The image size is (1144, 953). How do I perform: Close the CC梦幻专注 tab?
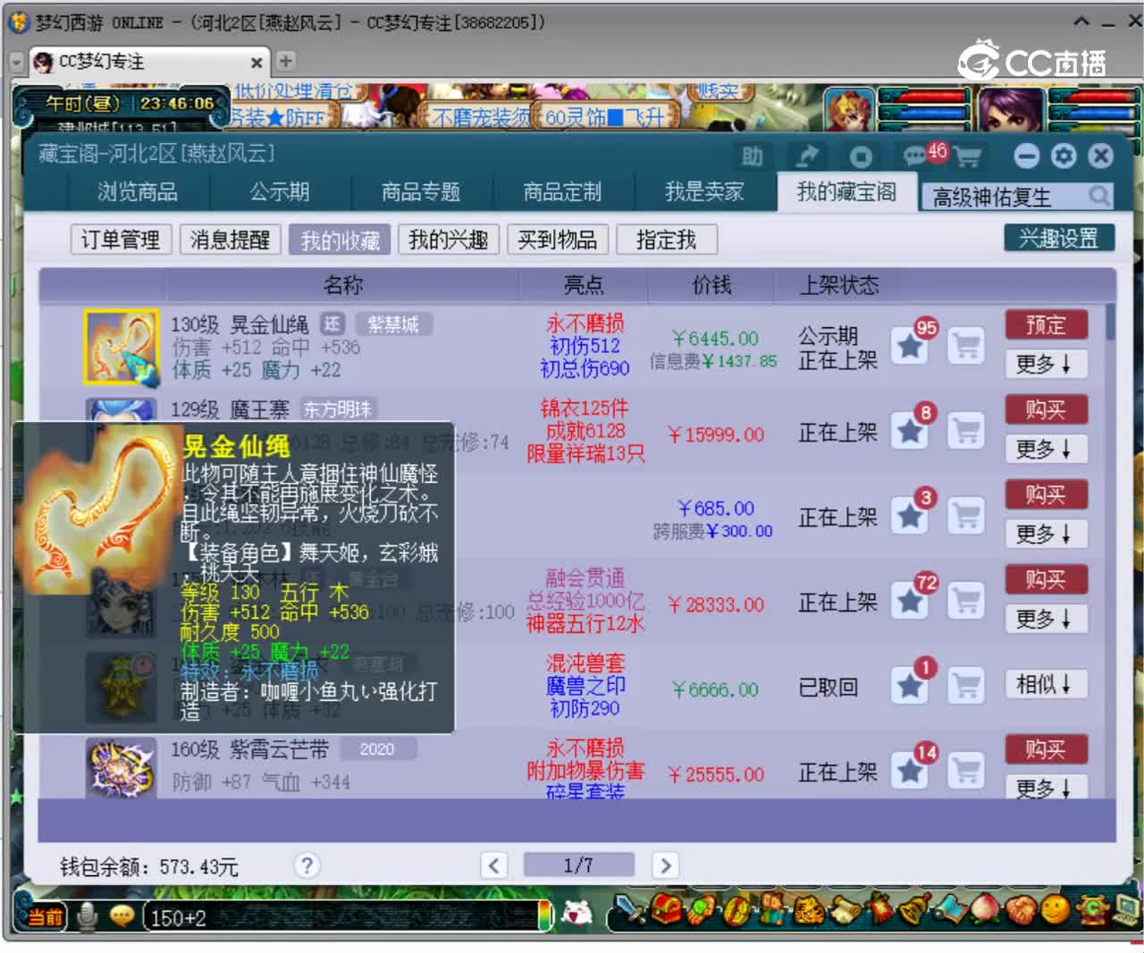click(257, 63)
